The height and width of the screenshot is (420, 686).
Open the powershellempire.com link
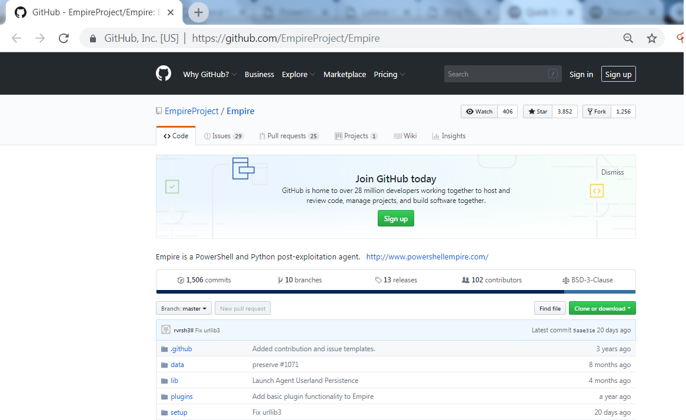click(427, 257)
